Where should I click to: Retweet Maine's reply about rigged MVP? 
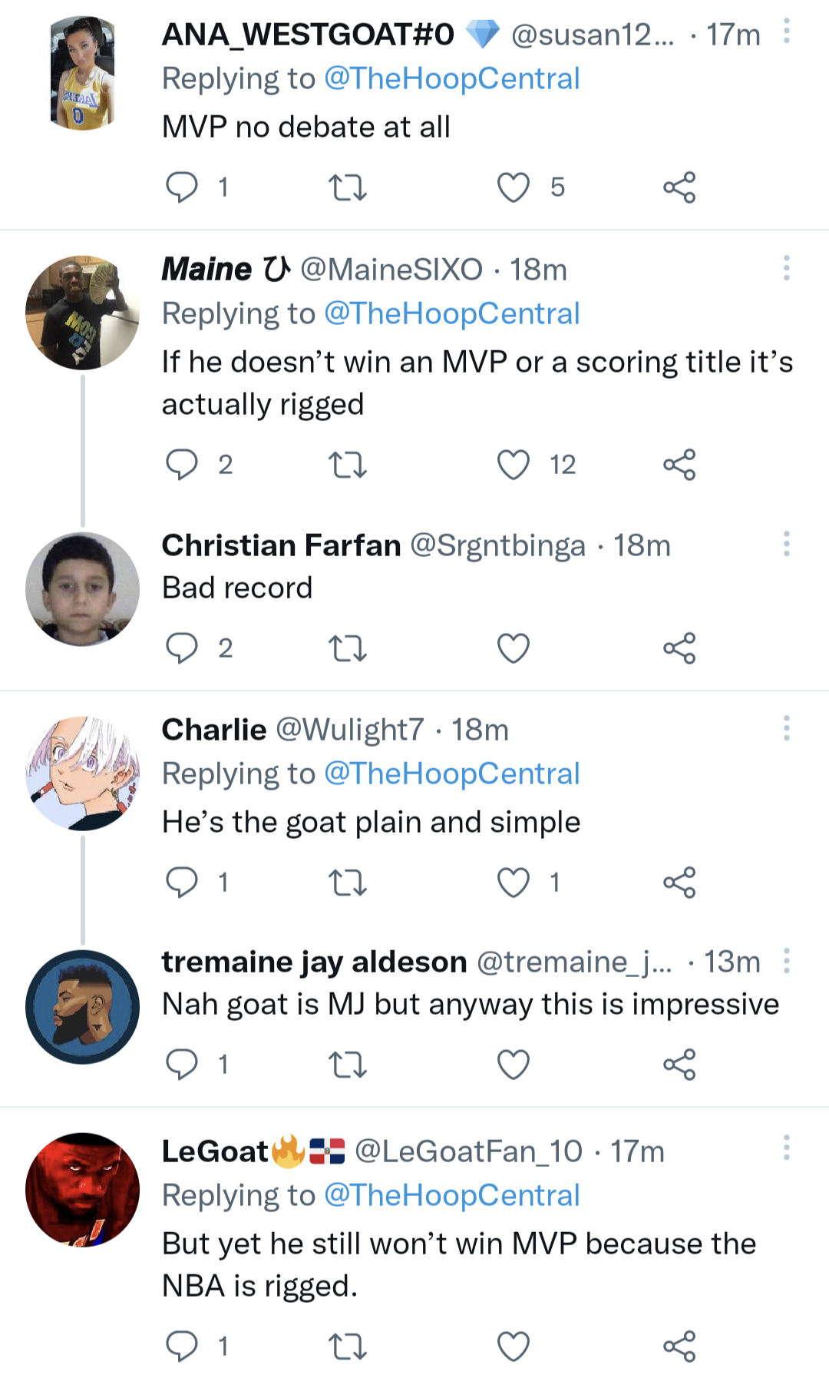(x=348, y=465)
